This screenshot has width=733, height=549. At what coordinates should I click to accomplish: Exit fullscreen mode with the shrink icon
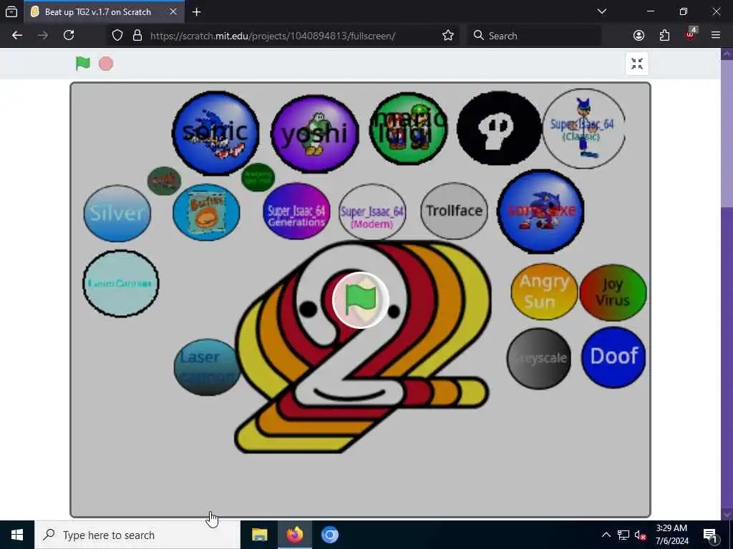click(636, 64)
